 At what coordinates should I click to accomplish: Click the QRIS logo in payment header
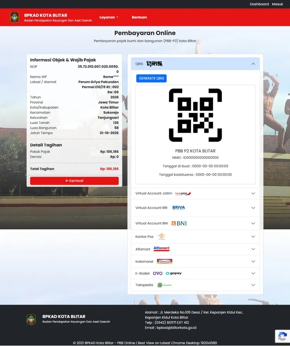click(154, 64)
